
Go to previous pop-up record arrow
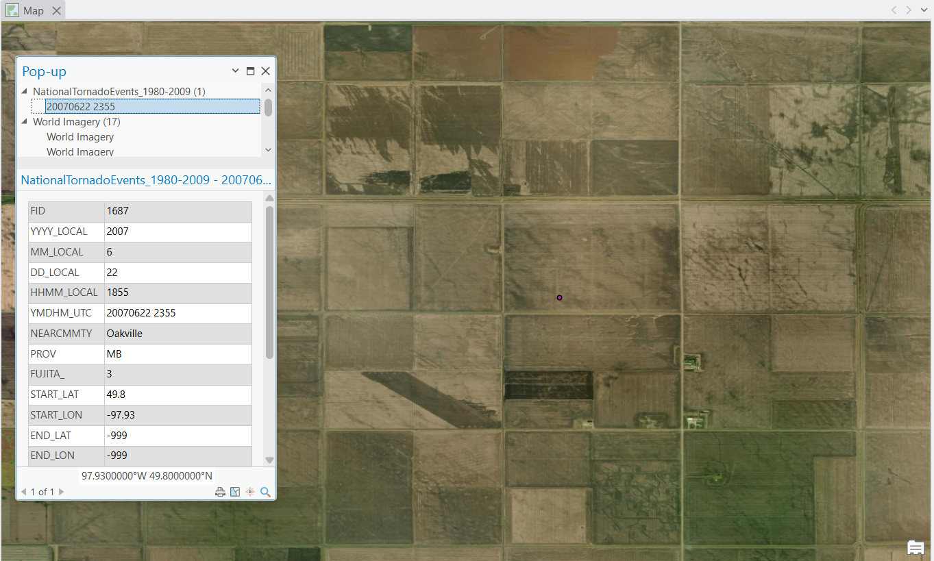[x=24, y=492]
